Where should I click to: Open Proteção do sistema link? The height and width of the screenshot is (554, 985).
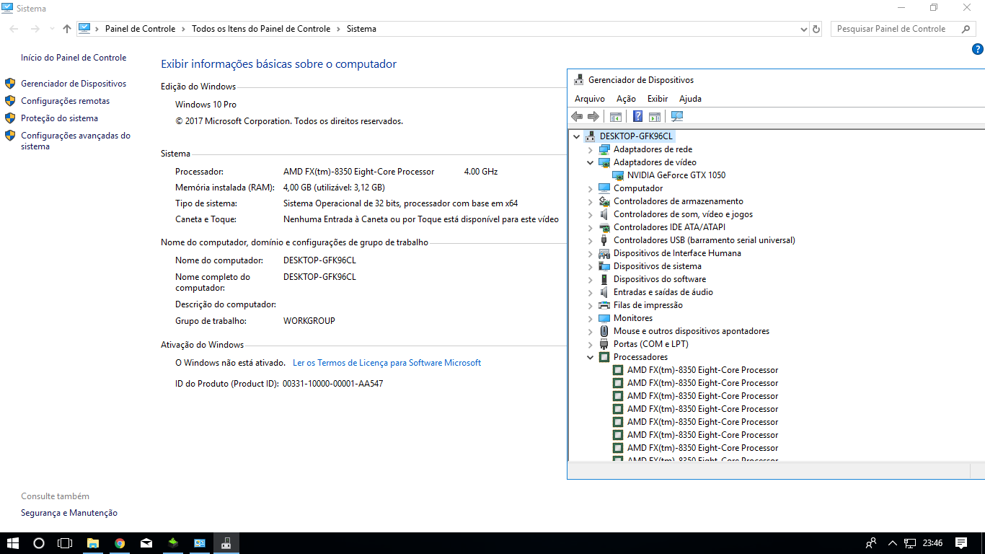[x=59, y=118]
